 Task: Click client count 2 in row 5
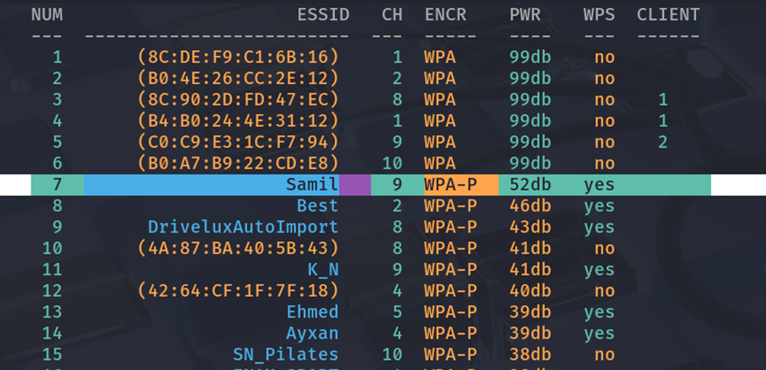point(663,142)
